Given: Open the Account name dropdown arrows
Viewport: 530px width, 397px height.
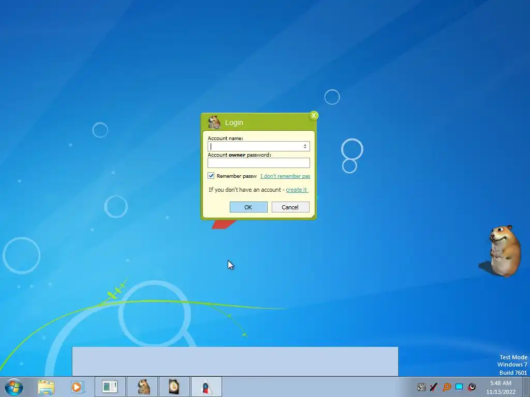Looking at the screenshot, I should pyautogui.click(x=305, y=146).
